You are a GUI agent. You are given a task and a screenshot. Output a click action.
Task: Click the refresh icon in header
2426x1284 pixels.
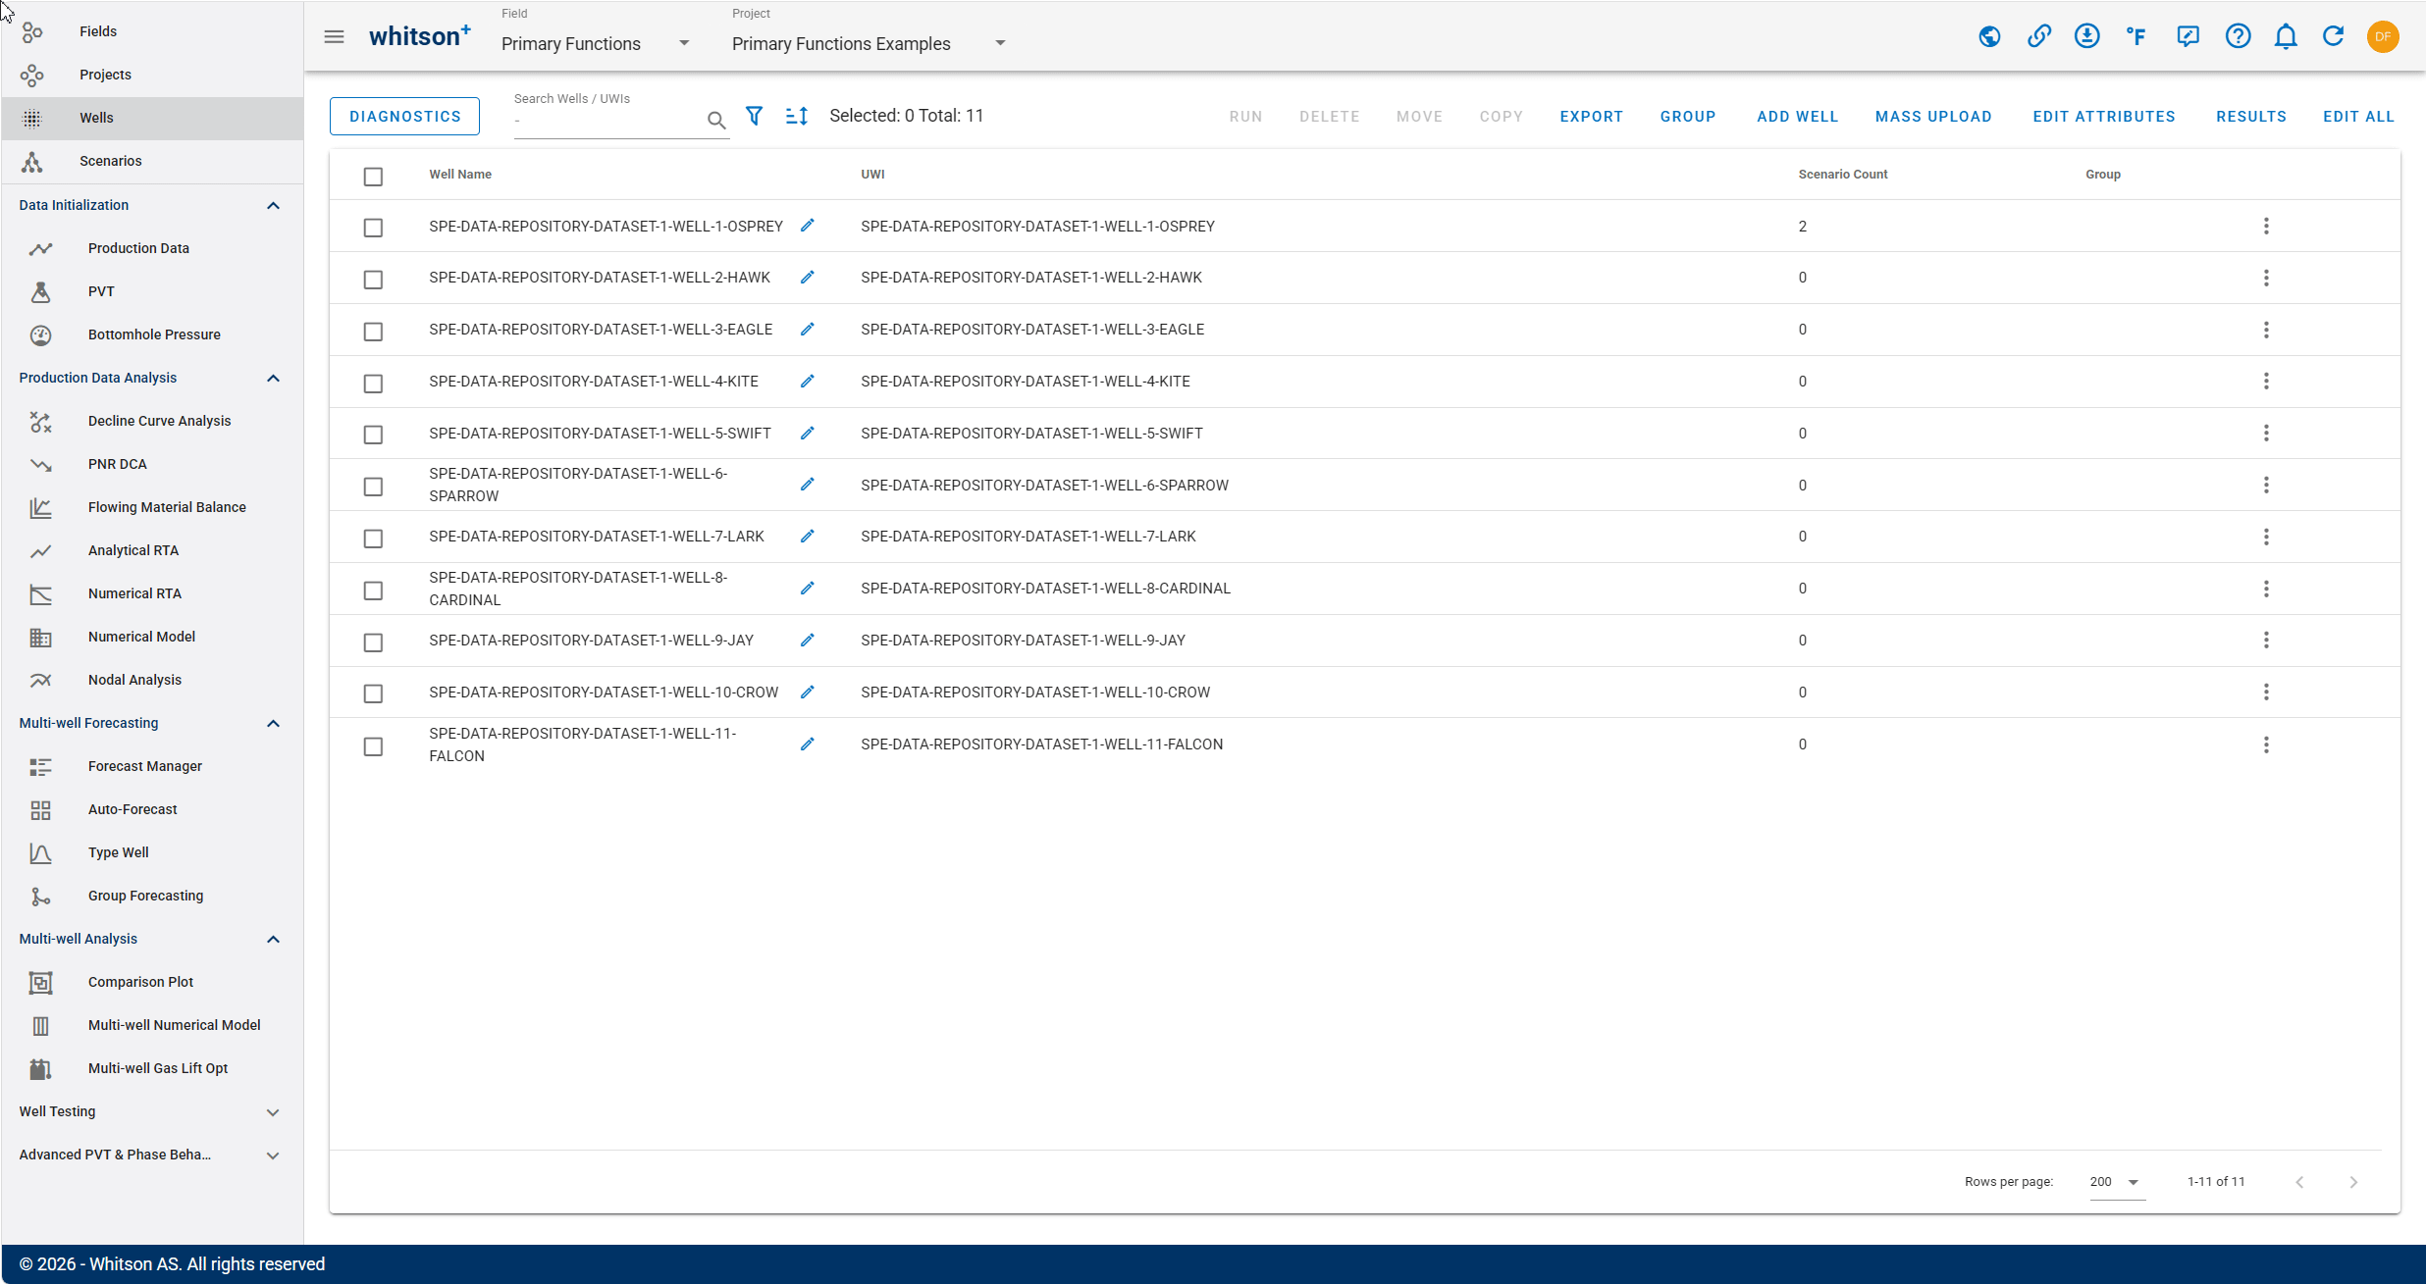point(2334,36)
